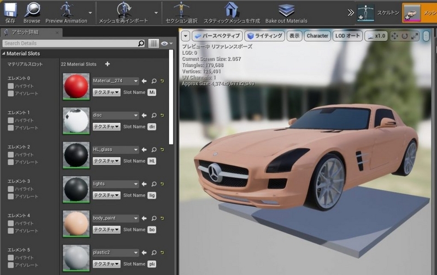
Task: Use selected asset arrow for Material__274
Action: (144, 81)
